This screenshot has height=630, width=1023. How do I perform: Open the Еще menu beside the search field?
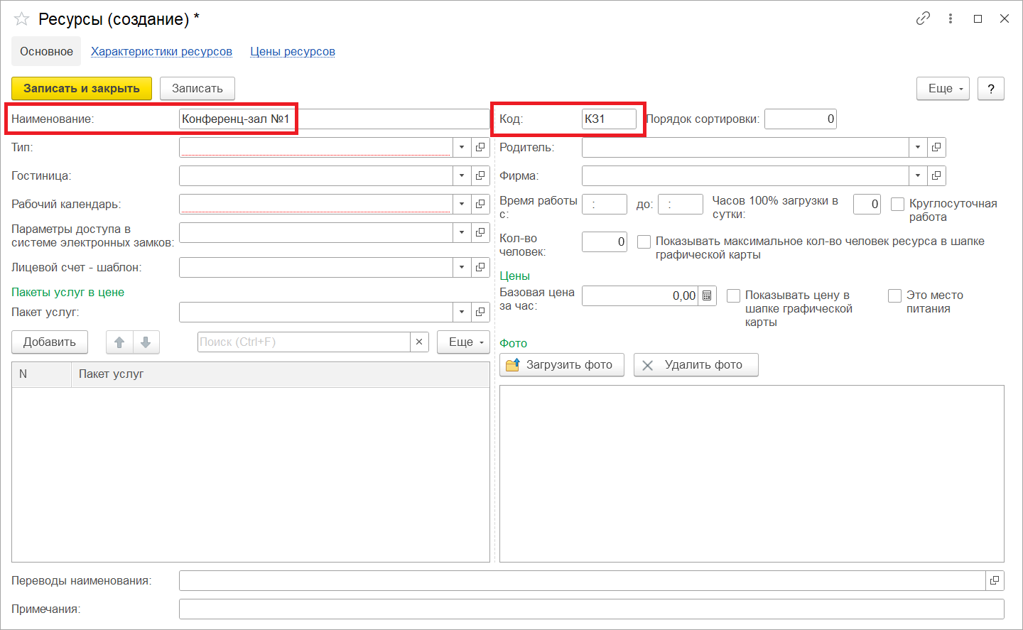tap(463, 342)
